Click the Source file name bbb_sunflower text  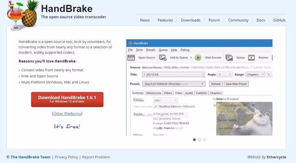(x=165, y=67)
